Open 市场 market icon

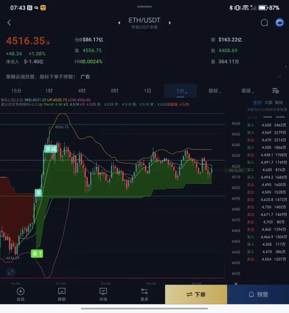(x=103, y=295)
